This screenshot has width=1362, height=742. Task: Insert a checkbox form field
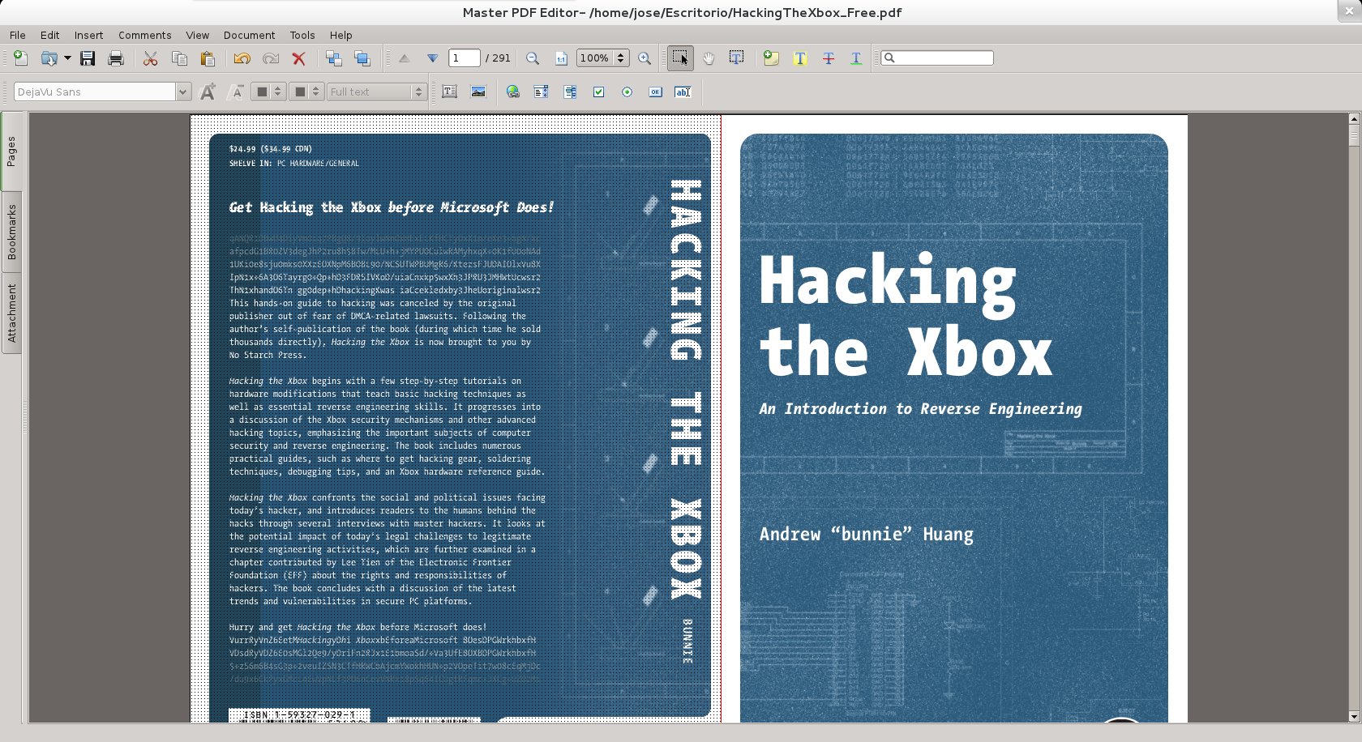click(x=598, y=92)
